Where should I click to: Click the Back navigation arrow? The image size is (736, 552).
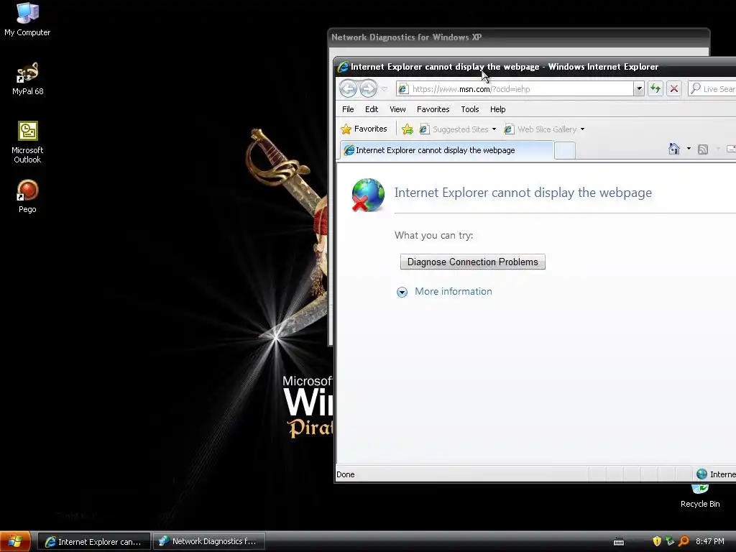349,88
